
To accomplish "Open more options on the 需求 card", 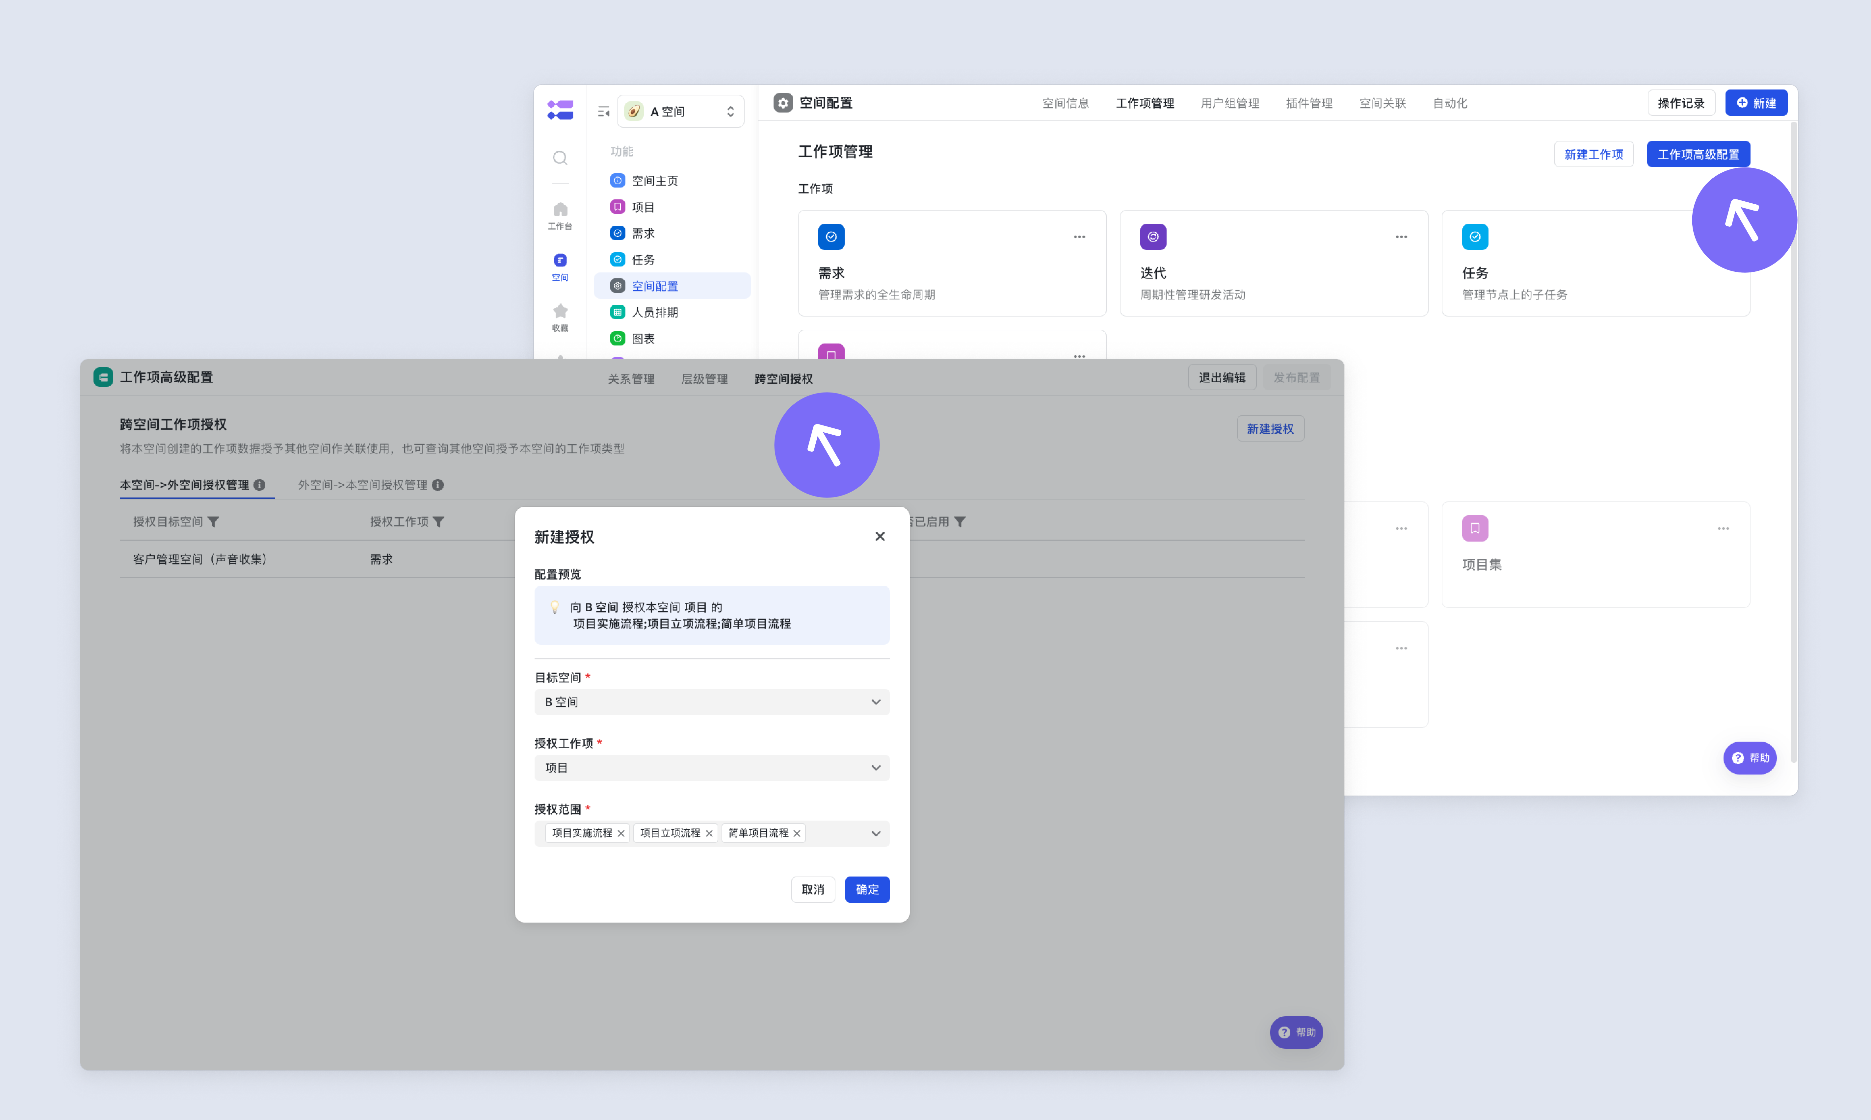I will (1079, 237).
